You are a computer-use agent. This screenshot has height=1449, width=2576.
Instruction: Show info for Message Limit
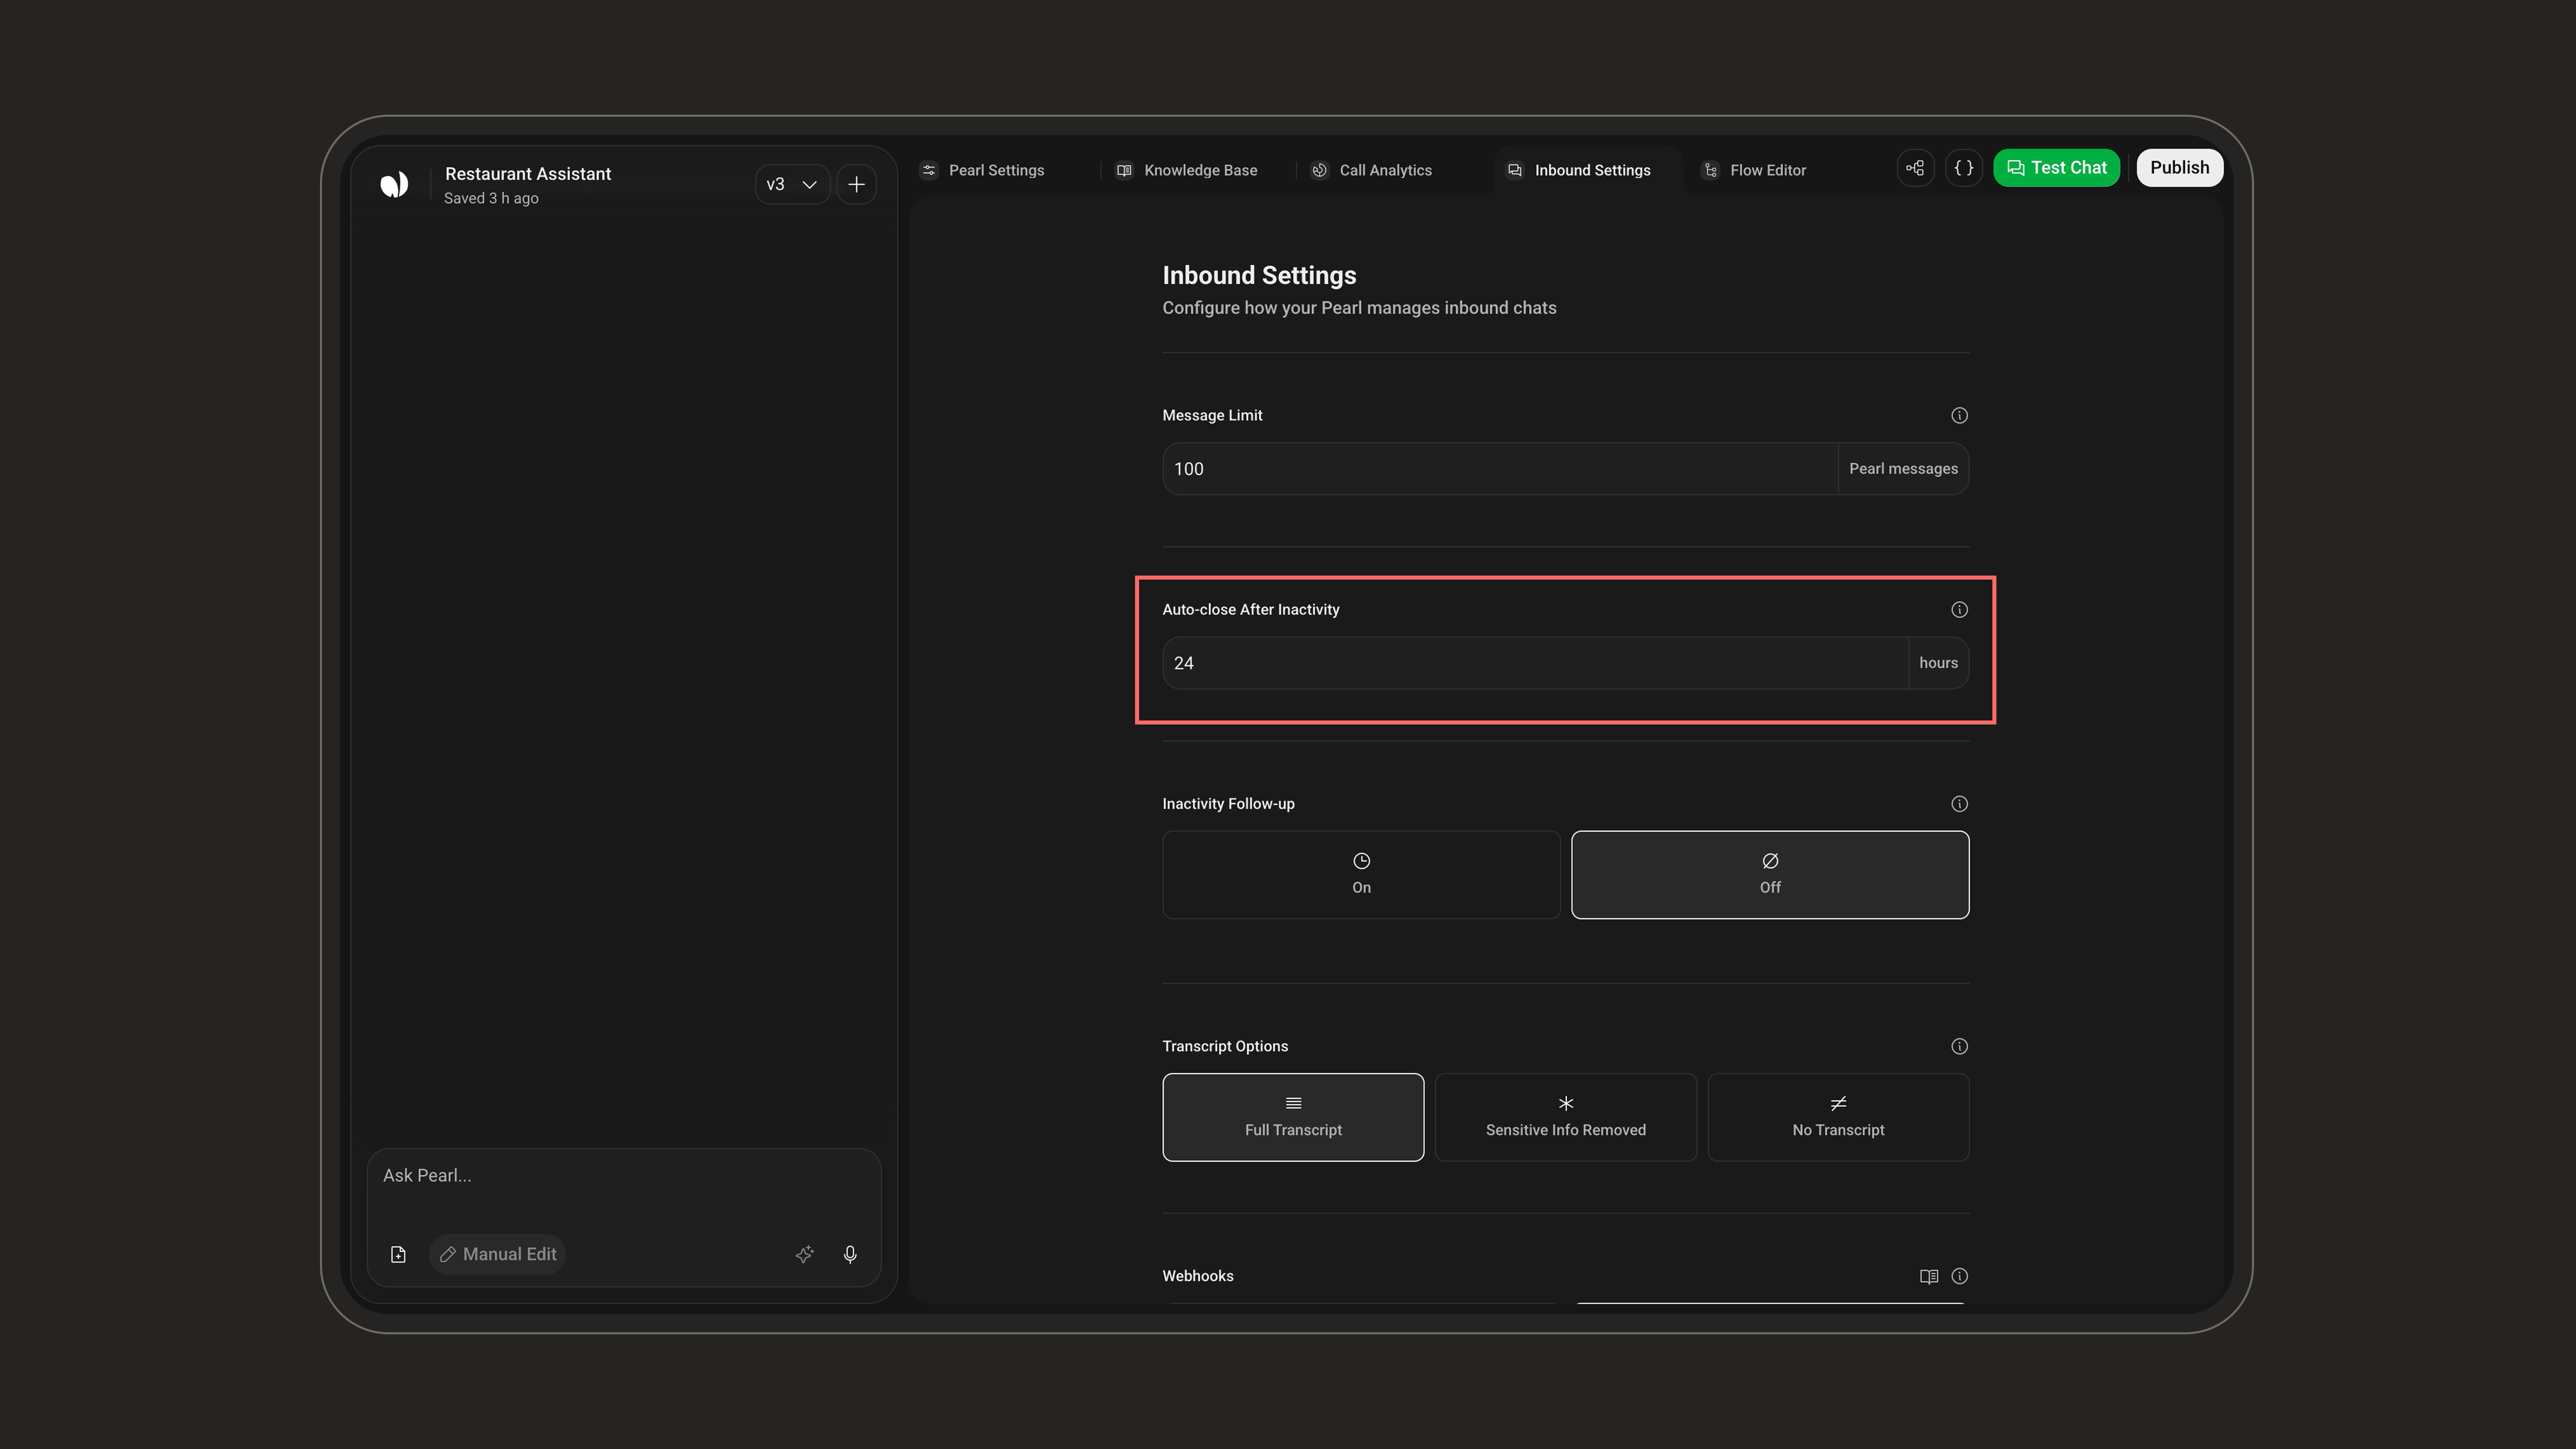coord(1959,415)
